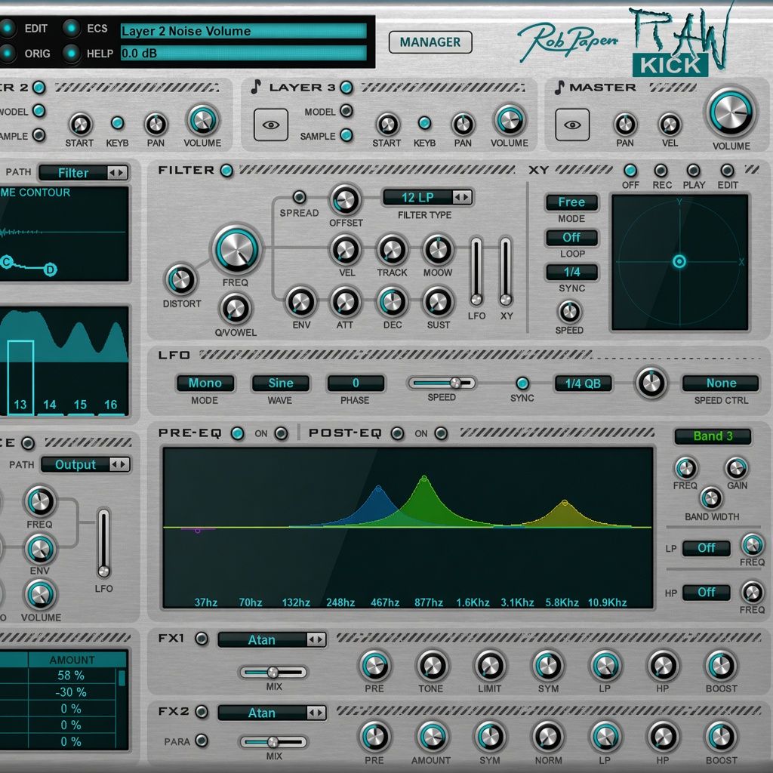Click the Q/VOWEL knob
The height and width of the screenshot is (773, 773).
236,309
